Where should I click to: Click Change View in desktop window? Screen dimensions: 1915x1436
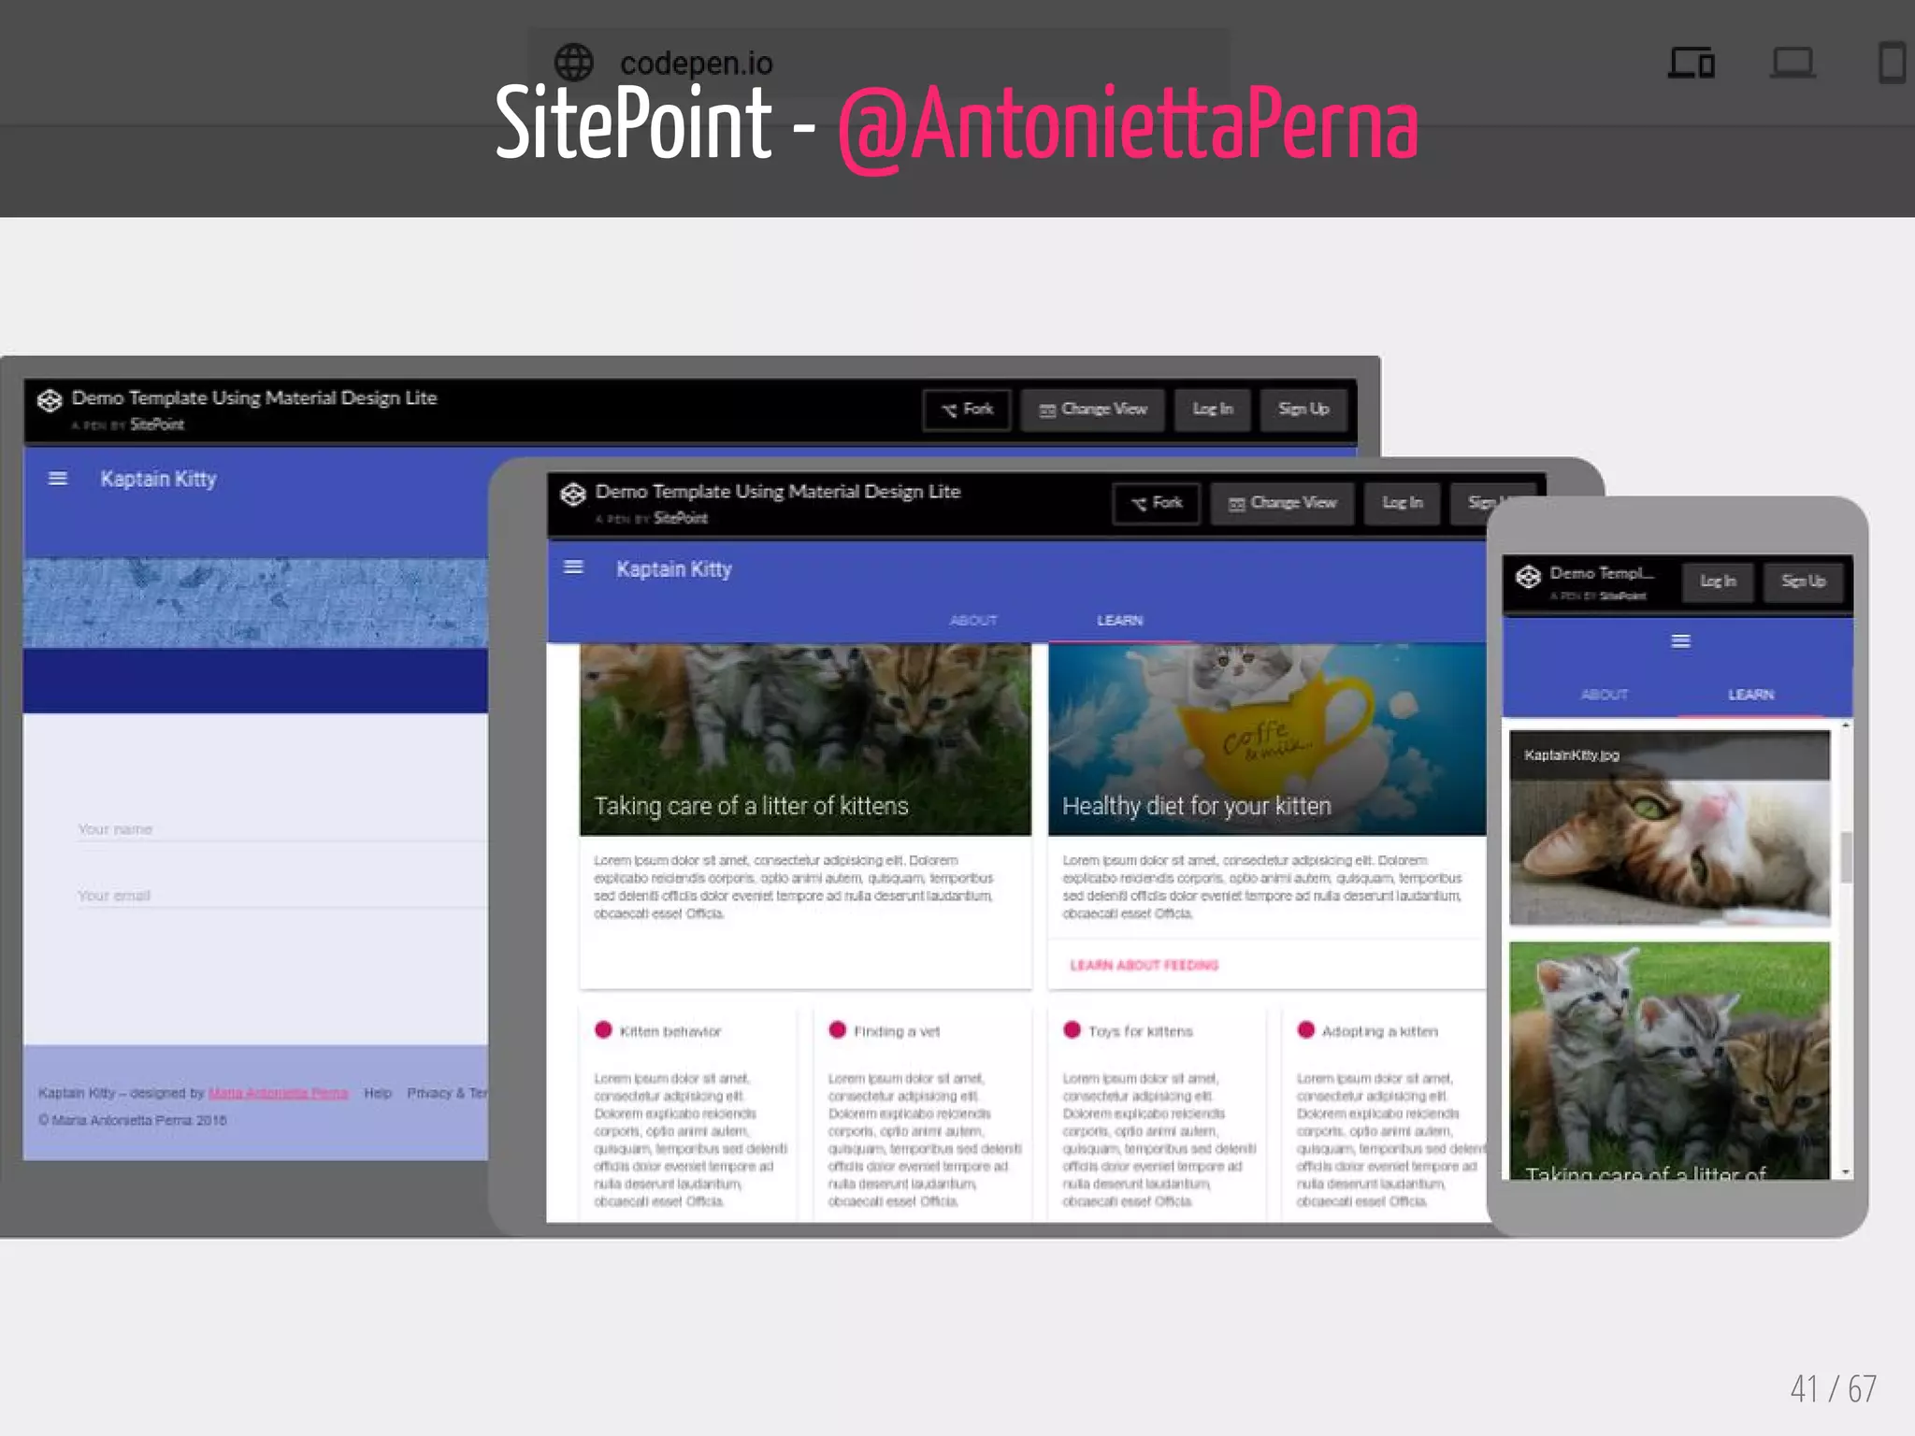point(1092,409)
